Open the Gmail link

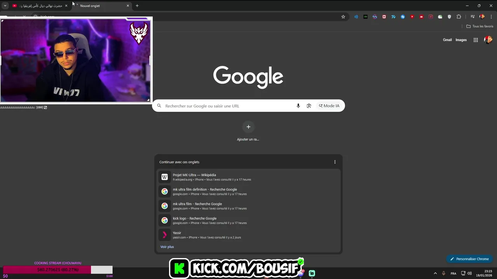447,40
